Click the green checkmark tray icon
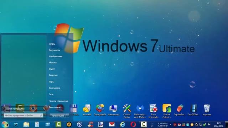Image resolution: width=228 pixels, height=128 pixels. click(x=205, y=125)
